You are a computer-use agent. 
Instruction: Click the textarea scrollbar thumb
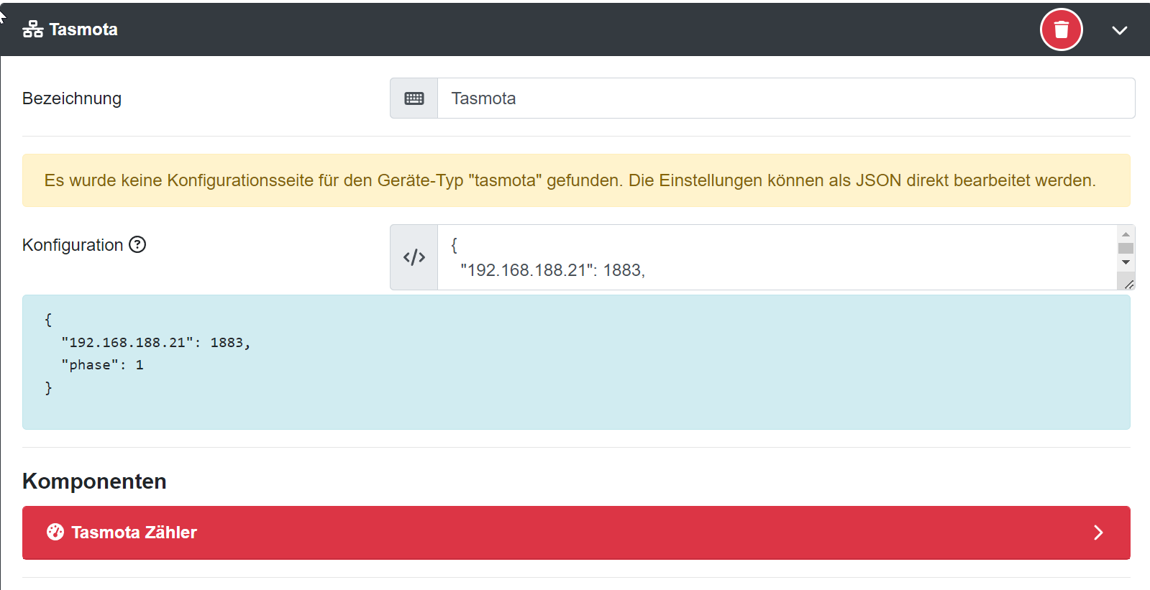point(1126,248)
